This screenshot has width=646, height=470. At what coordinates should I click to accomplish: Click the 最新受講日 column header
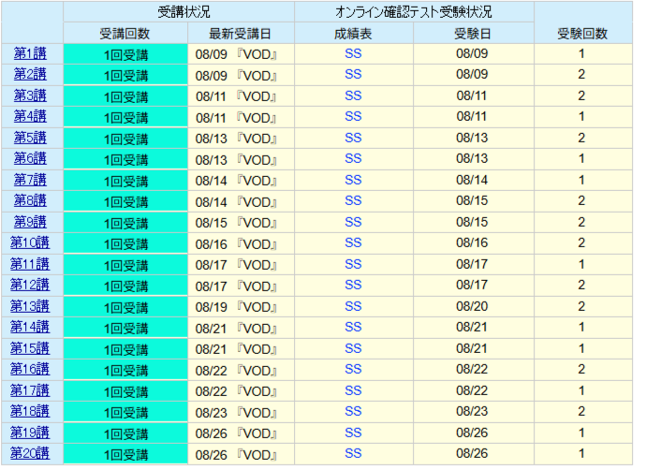[x=241, y=33]
